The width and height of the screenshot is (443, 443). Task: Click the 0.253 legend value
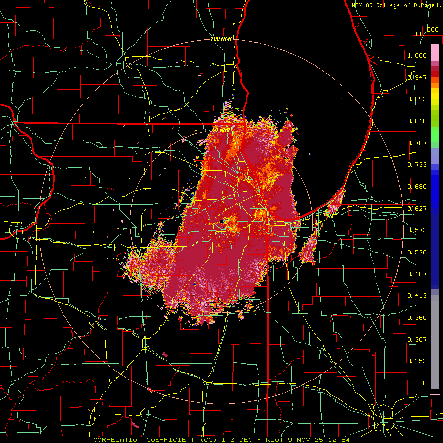coord(417,361)
